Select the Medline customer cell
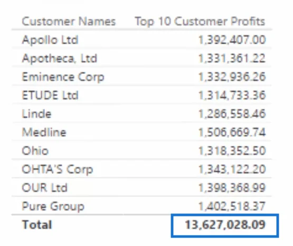Viewport: 293px width, 246px height. pos(44,132)
